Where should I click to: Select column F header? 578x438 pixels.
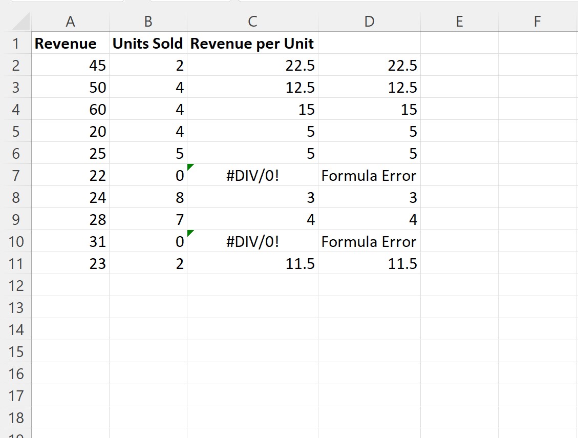pos(538,22)
